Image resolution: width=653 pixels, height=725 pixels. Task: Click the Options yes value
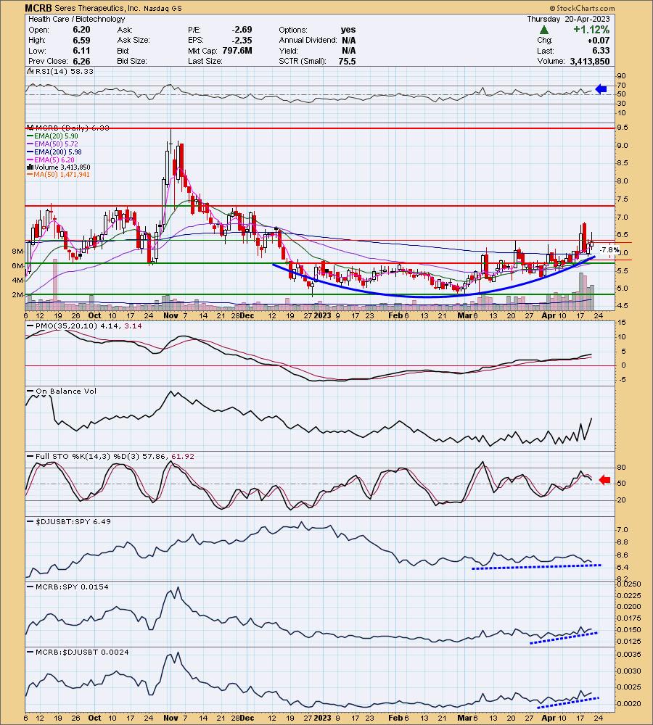(x=348, y=30)
